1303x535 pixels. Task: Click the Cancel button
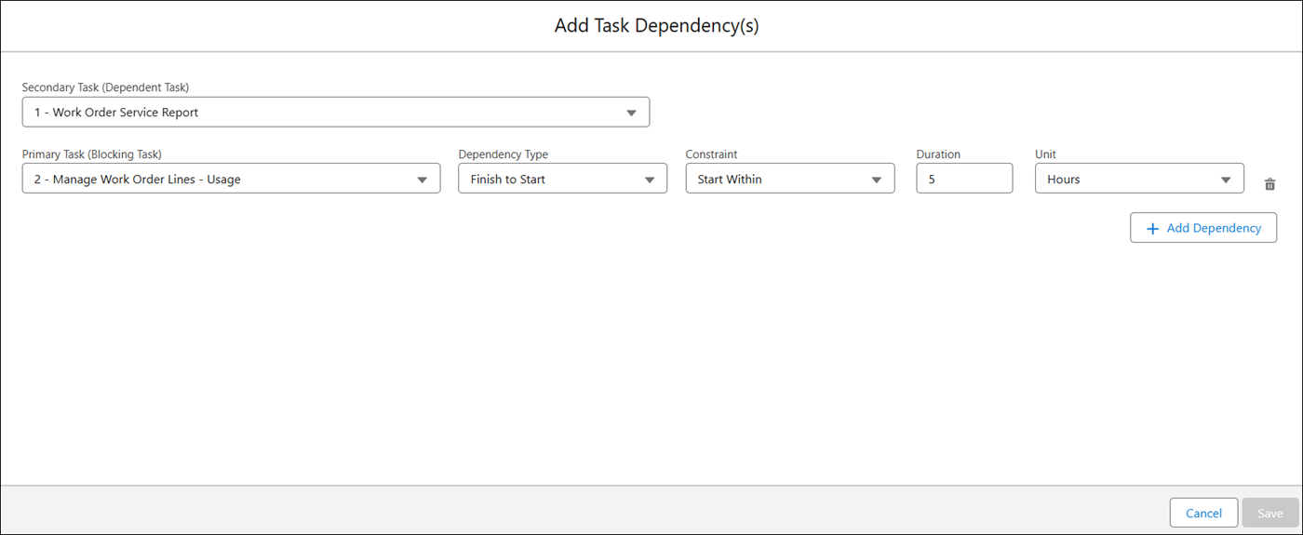tap(1203, 513)
